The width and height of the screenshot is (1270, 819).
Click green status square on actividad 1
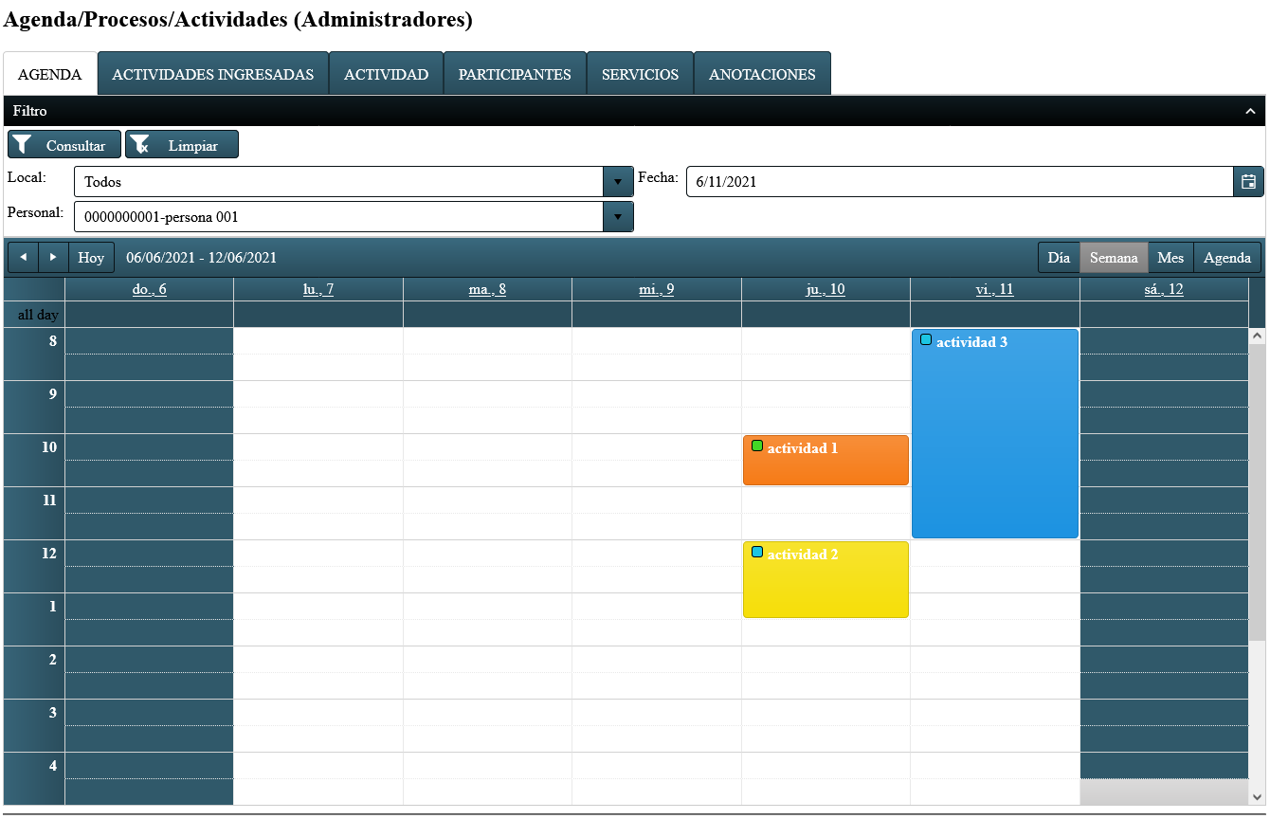(757, 446)
